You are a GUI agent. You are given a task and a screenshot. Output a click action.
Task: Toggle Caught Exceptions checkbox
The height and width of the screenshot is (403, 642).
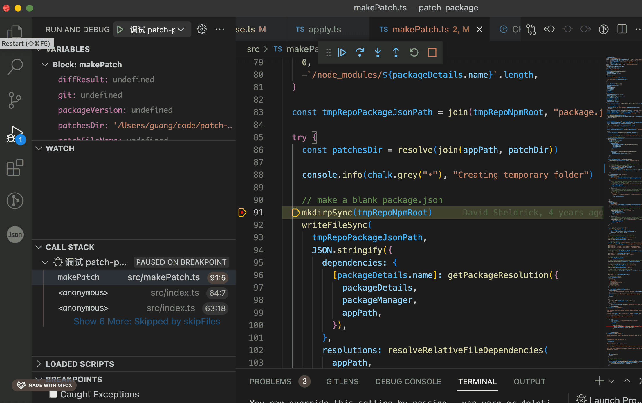point(53,394)
